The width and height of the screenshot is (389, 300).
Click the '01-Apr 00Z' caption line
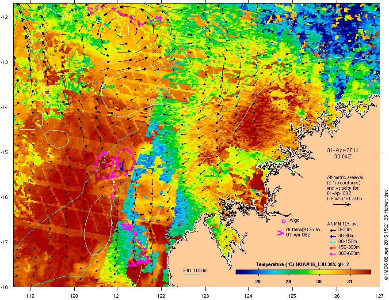point(339,193)
